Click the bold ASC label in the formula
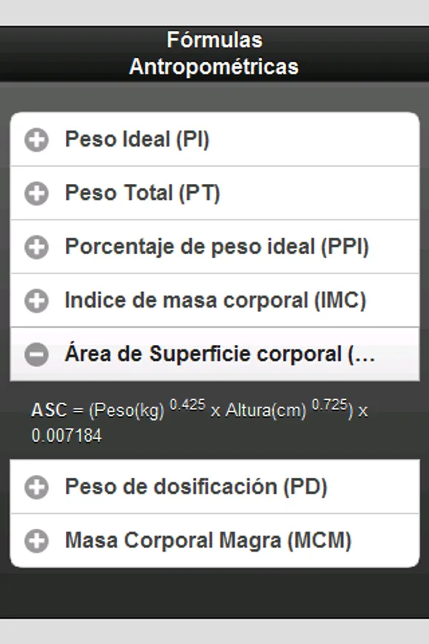Viewport: 429px width, 644px height. (48, 411)
